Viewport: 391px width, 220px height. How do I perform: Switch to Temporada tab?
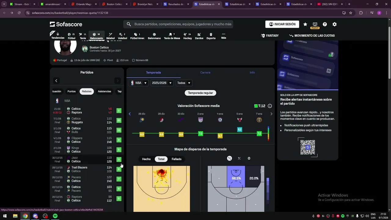click(x=153, y=72)
